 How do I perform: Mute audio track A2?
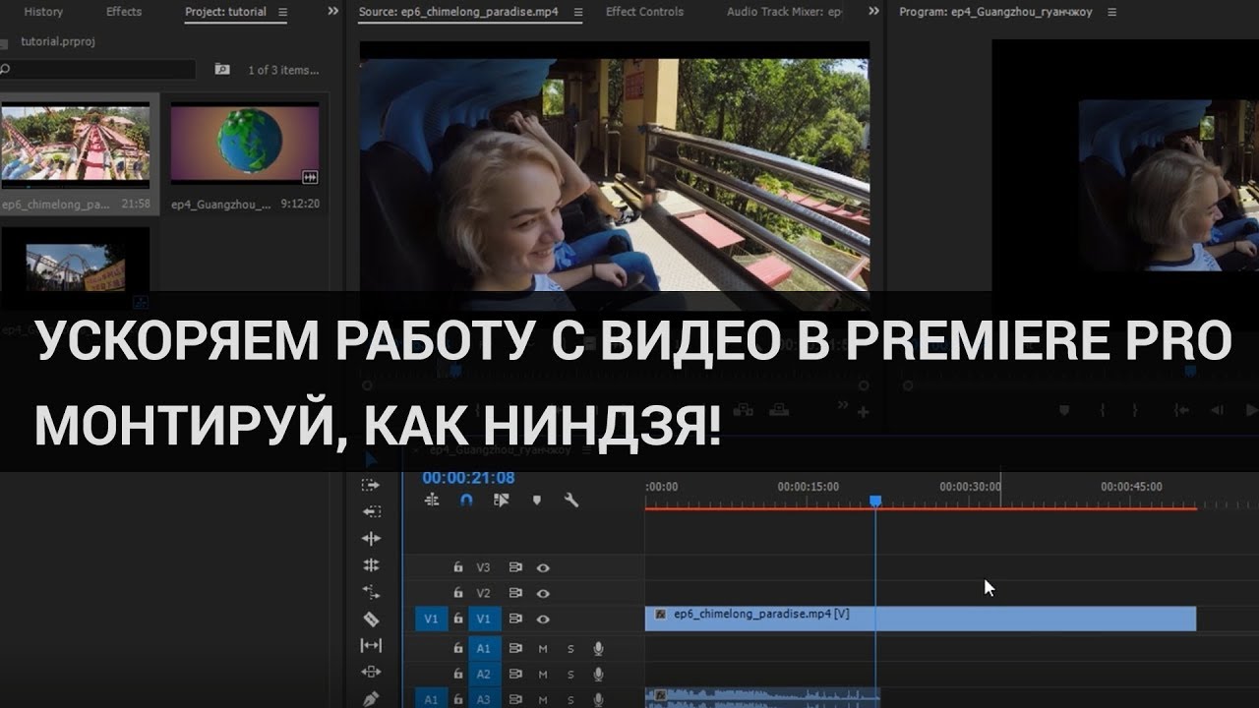[543, 675]
